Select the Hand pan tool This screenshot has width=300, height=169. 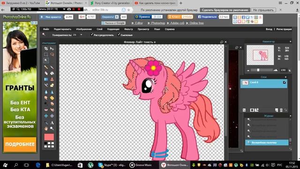coord(46,129)
